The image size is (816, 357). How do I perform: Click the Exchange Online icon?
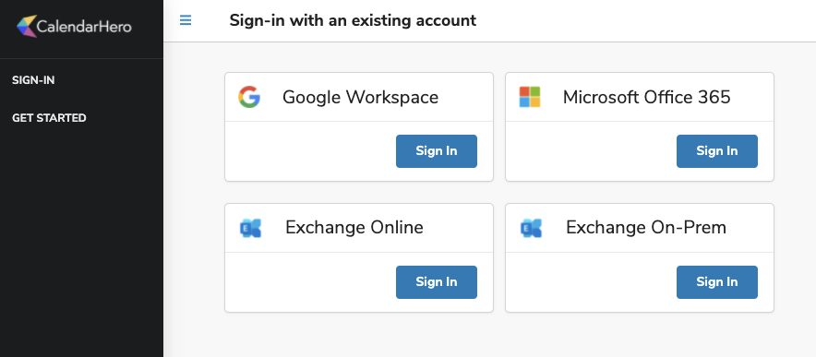(250, 228)
